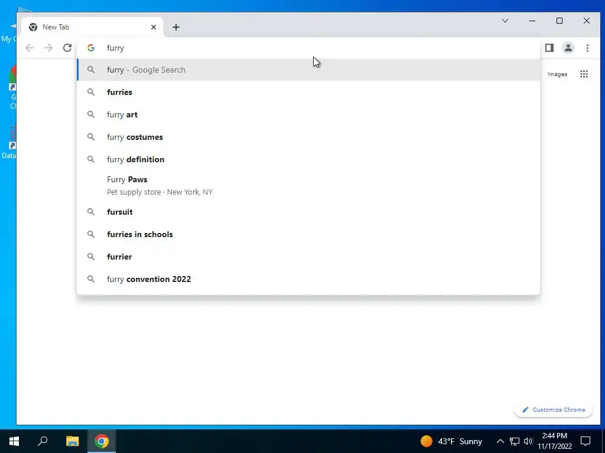Click the browser back arrow
The width and height of the screenshot is (605, 453).
click(30, 48)
